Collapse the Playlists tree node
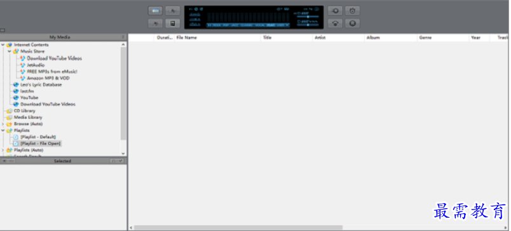This screenshot has width=511, height=231. point(3,131)
